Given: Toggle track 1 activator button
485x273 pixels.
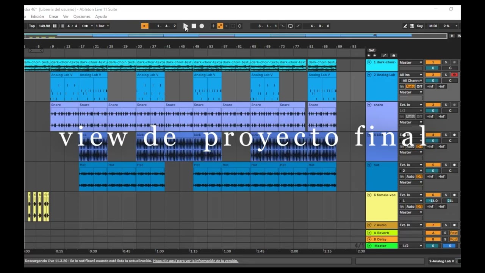Looking at the screenshot, I should pos(433,62).
